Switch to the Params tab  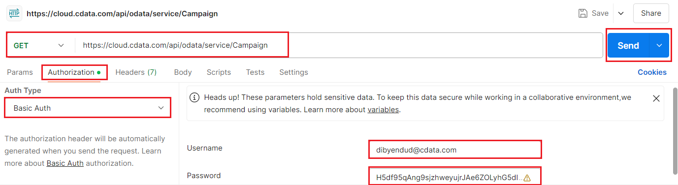(x=20, y=72)
